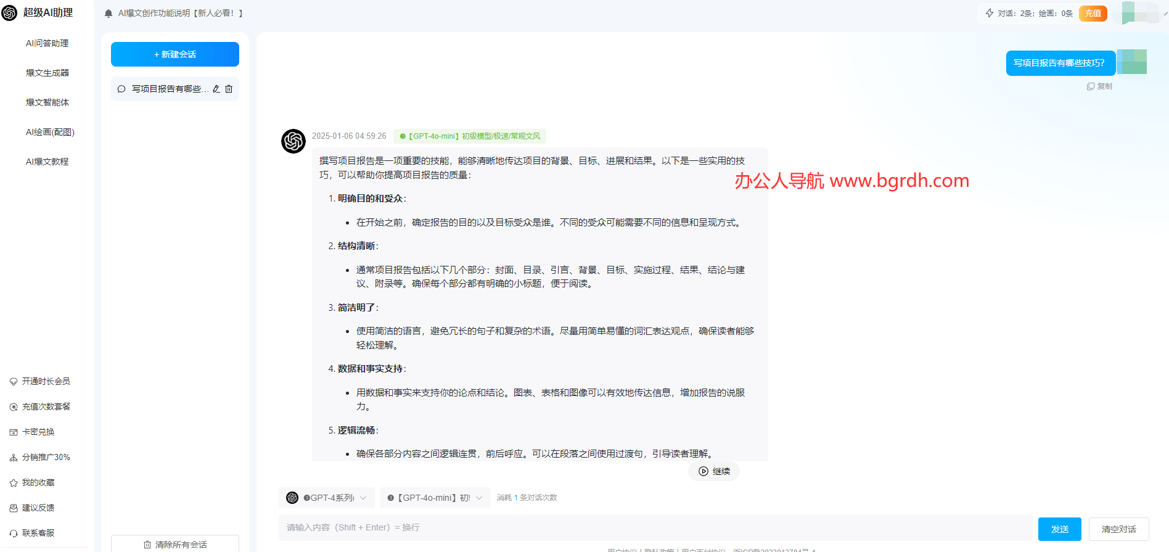Open 爆文生成器 in the sidebar

pyautogui.click(x=47, y=73)
